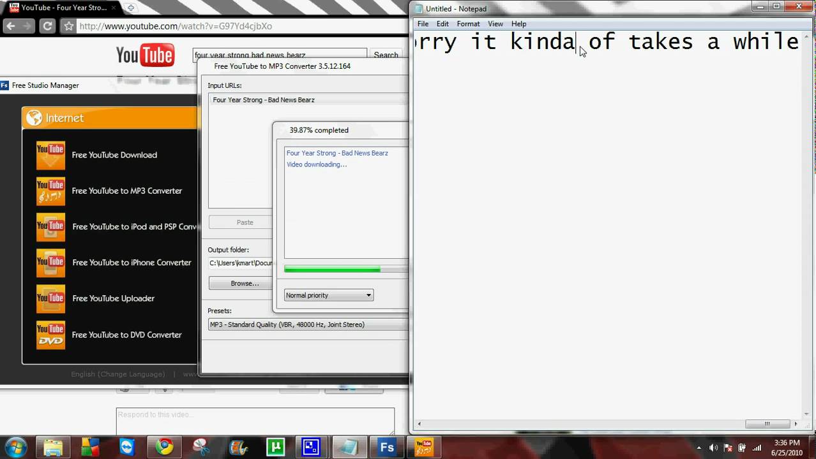Image resolution: width=816 pixels, height=459 pixels.
Task: Click the network signal tray icon
Action: pos(755,448)
